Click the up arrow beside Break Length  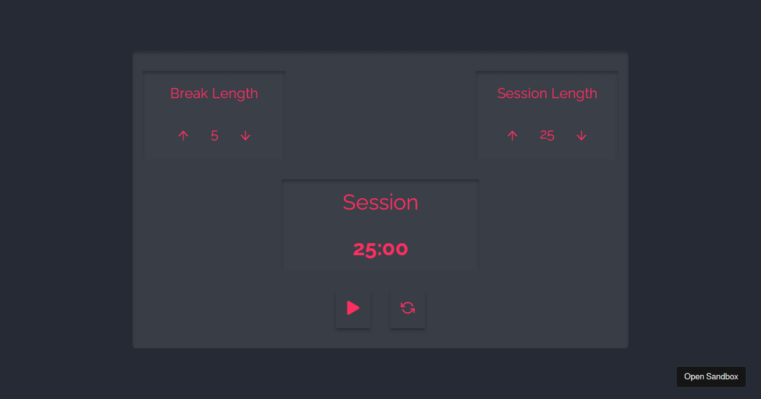[183, 136]
